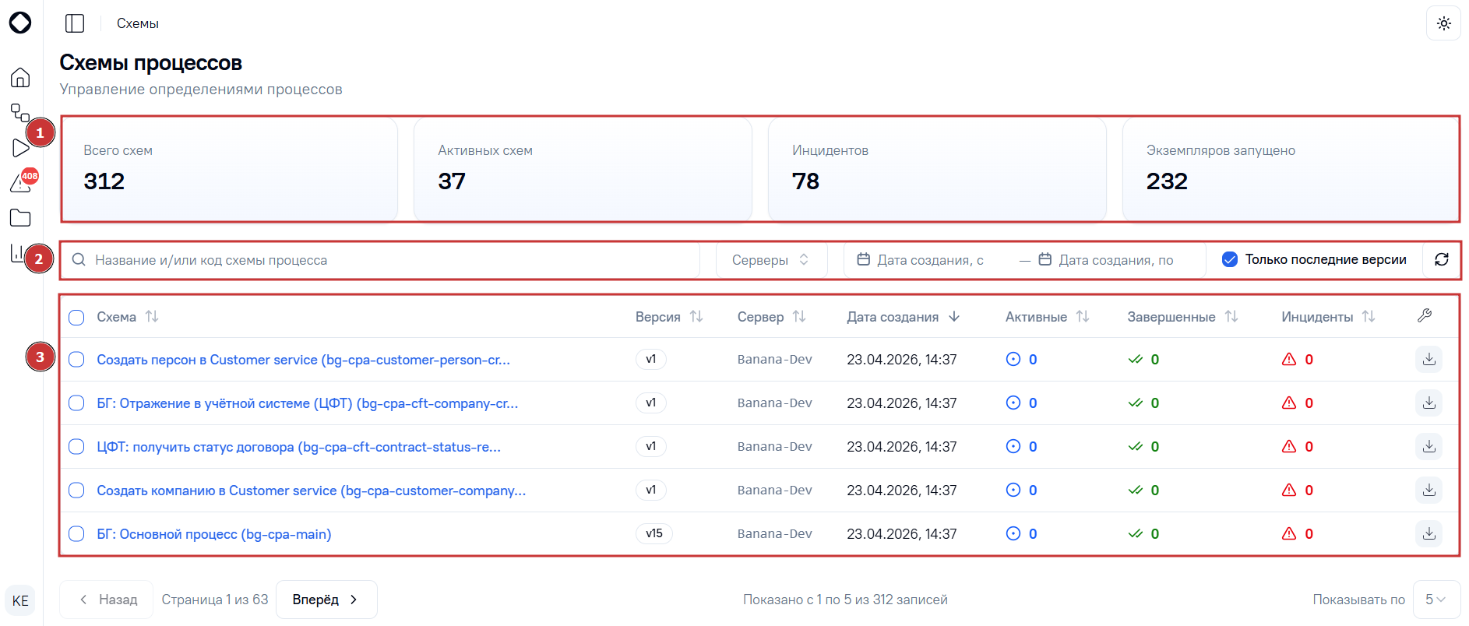Download the bg-cpa-customer-company scheme
The image size is (1469, 626).
coord(1428,490)
